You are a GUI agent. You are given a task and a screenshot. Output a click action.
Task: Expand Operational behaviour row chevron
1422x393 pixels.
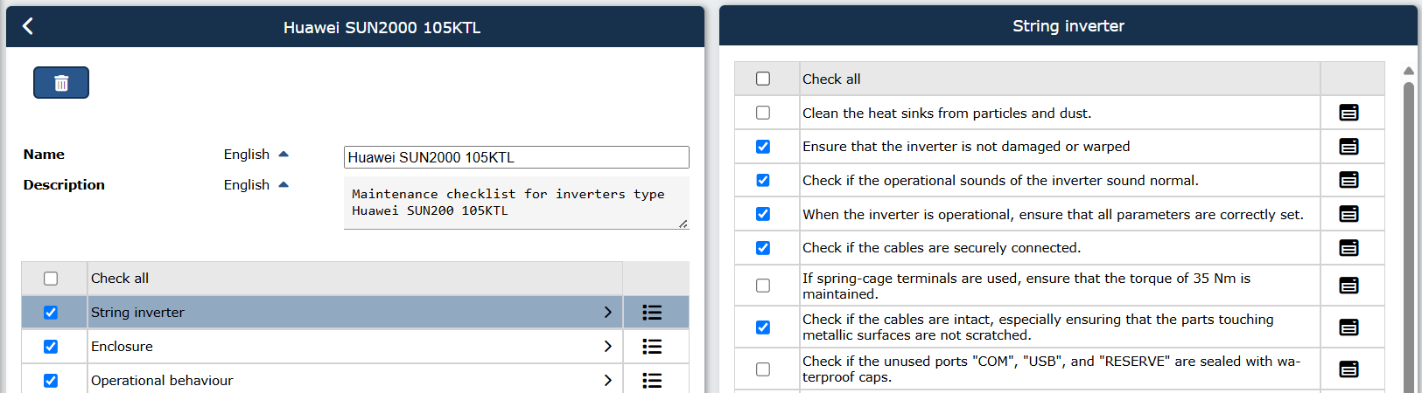click(607, 381)
